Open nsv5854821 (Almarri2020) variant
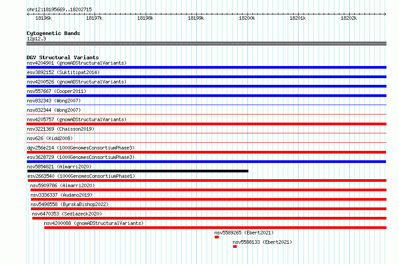 (59, 167)
